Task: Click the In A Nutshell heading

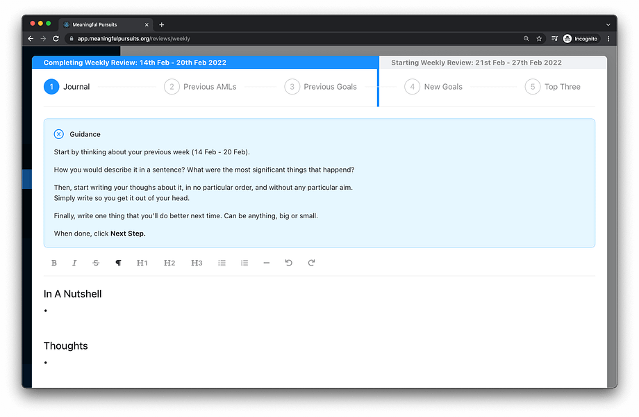Action: 72,294
